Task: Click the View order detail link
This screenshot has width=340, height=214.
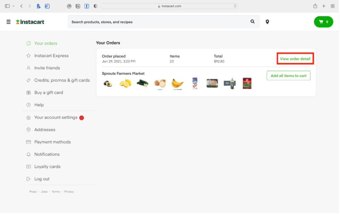Action: tap(295, 58)
